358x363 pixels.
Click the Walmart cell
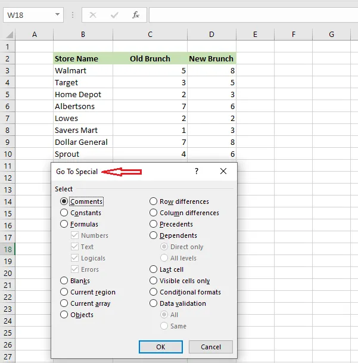point(83,70)
